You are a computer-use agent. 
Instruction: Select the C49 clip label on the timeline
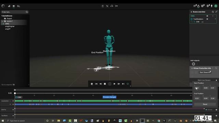18,97
